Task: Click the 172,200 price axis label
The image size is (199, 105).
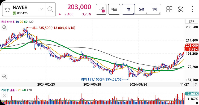Action: [192, 67]
